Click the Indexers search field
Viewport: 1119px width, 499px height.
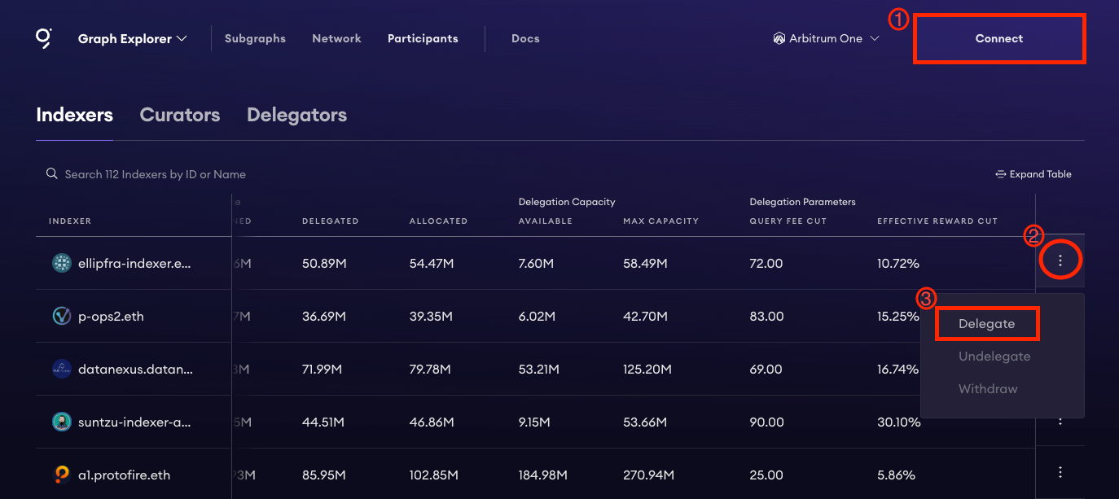tap(155, 174)
